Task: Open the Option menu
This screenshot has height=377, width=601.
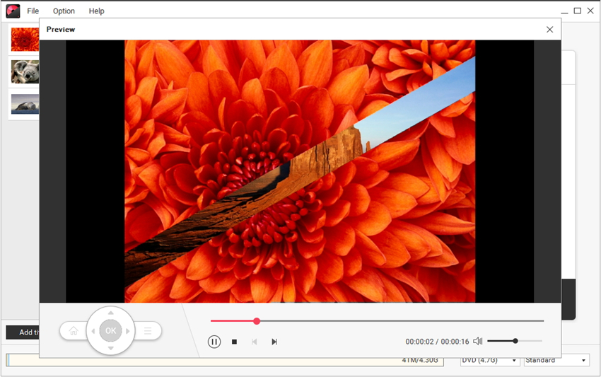Action: [64, 11]
